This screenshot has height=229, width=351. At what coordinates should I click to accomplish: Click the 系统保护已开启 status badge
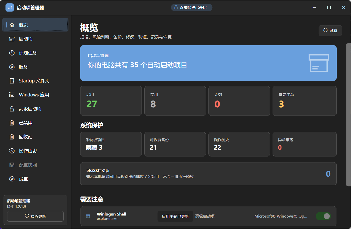point(192,7)
